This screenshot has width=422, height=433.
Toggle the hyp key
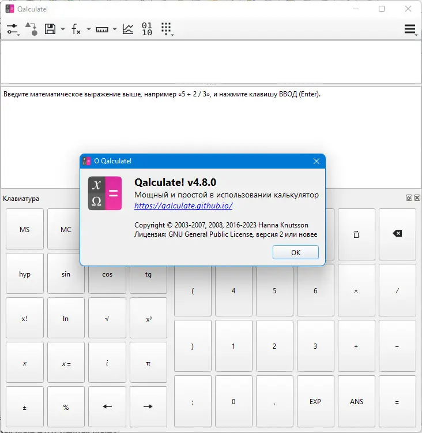coord(25,274)
